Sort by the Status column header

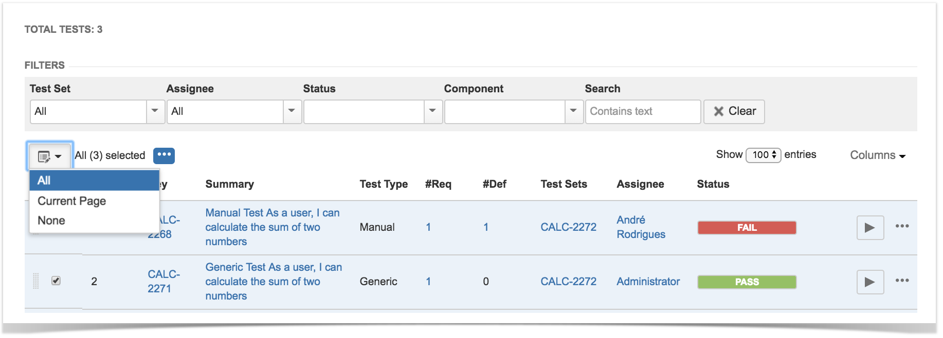pyautogui.click(x=713, y=184)
